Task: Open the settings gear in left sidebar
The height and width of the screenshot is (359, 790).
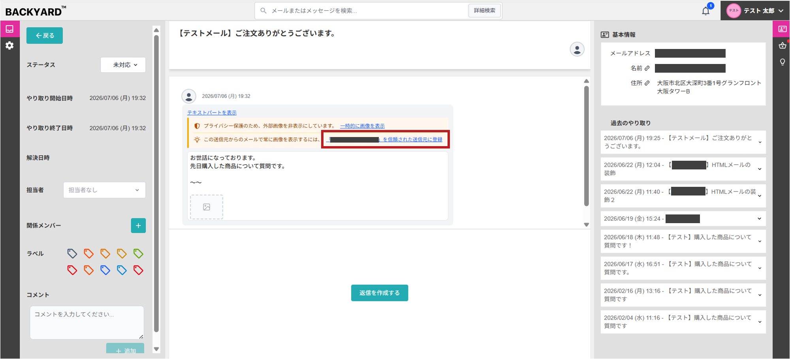Action: pos(9,45)
